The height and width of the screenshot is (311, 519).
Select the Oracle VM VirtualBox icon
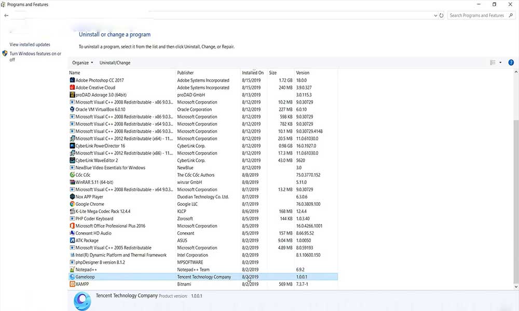click(x=72, y=109)
